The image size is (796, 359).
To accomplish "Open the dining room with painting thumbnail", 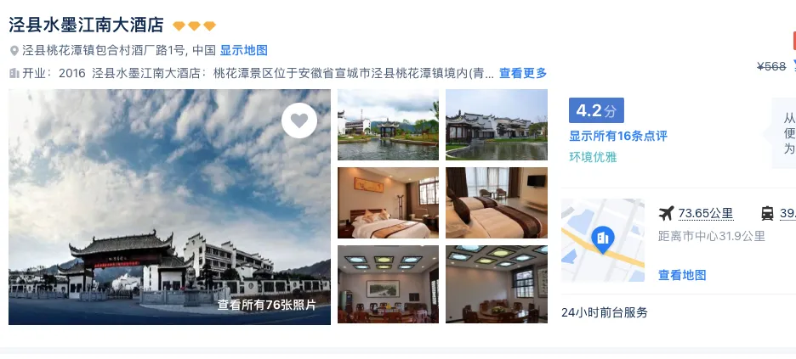I will click(x=388, y=284).
